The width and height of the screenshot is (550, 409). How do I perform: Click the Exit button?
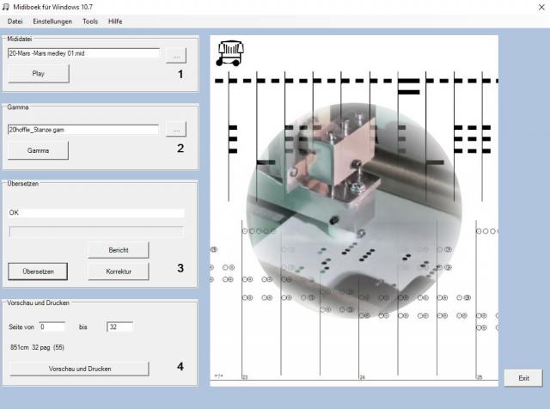(x=523, y=378)
